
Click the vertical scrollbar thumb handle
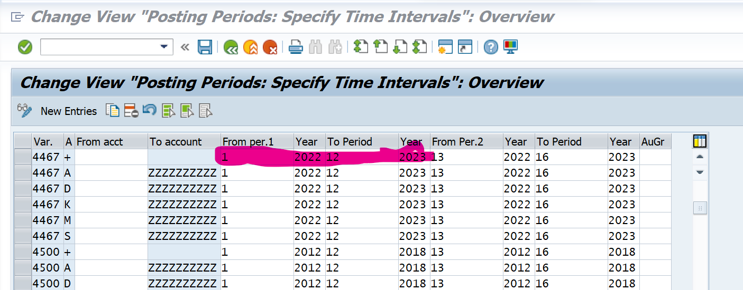point(700,208)
